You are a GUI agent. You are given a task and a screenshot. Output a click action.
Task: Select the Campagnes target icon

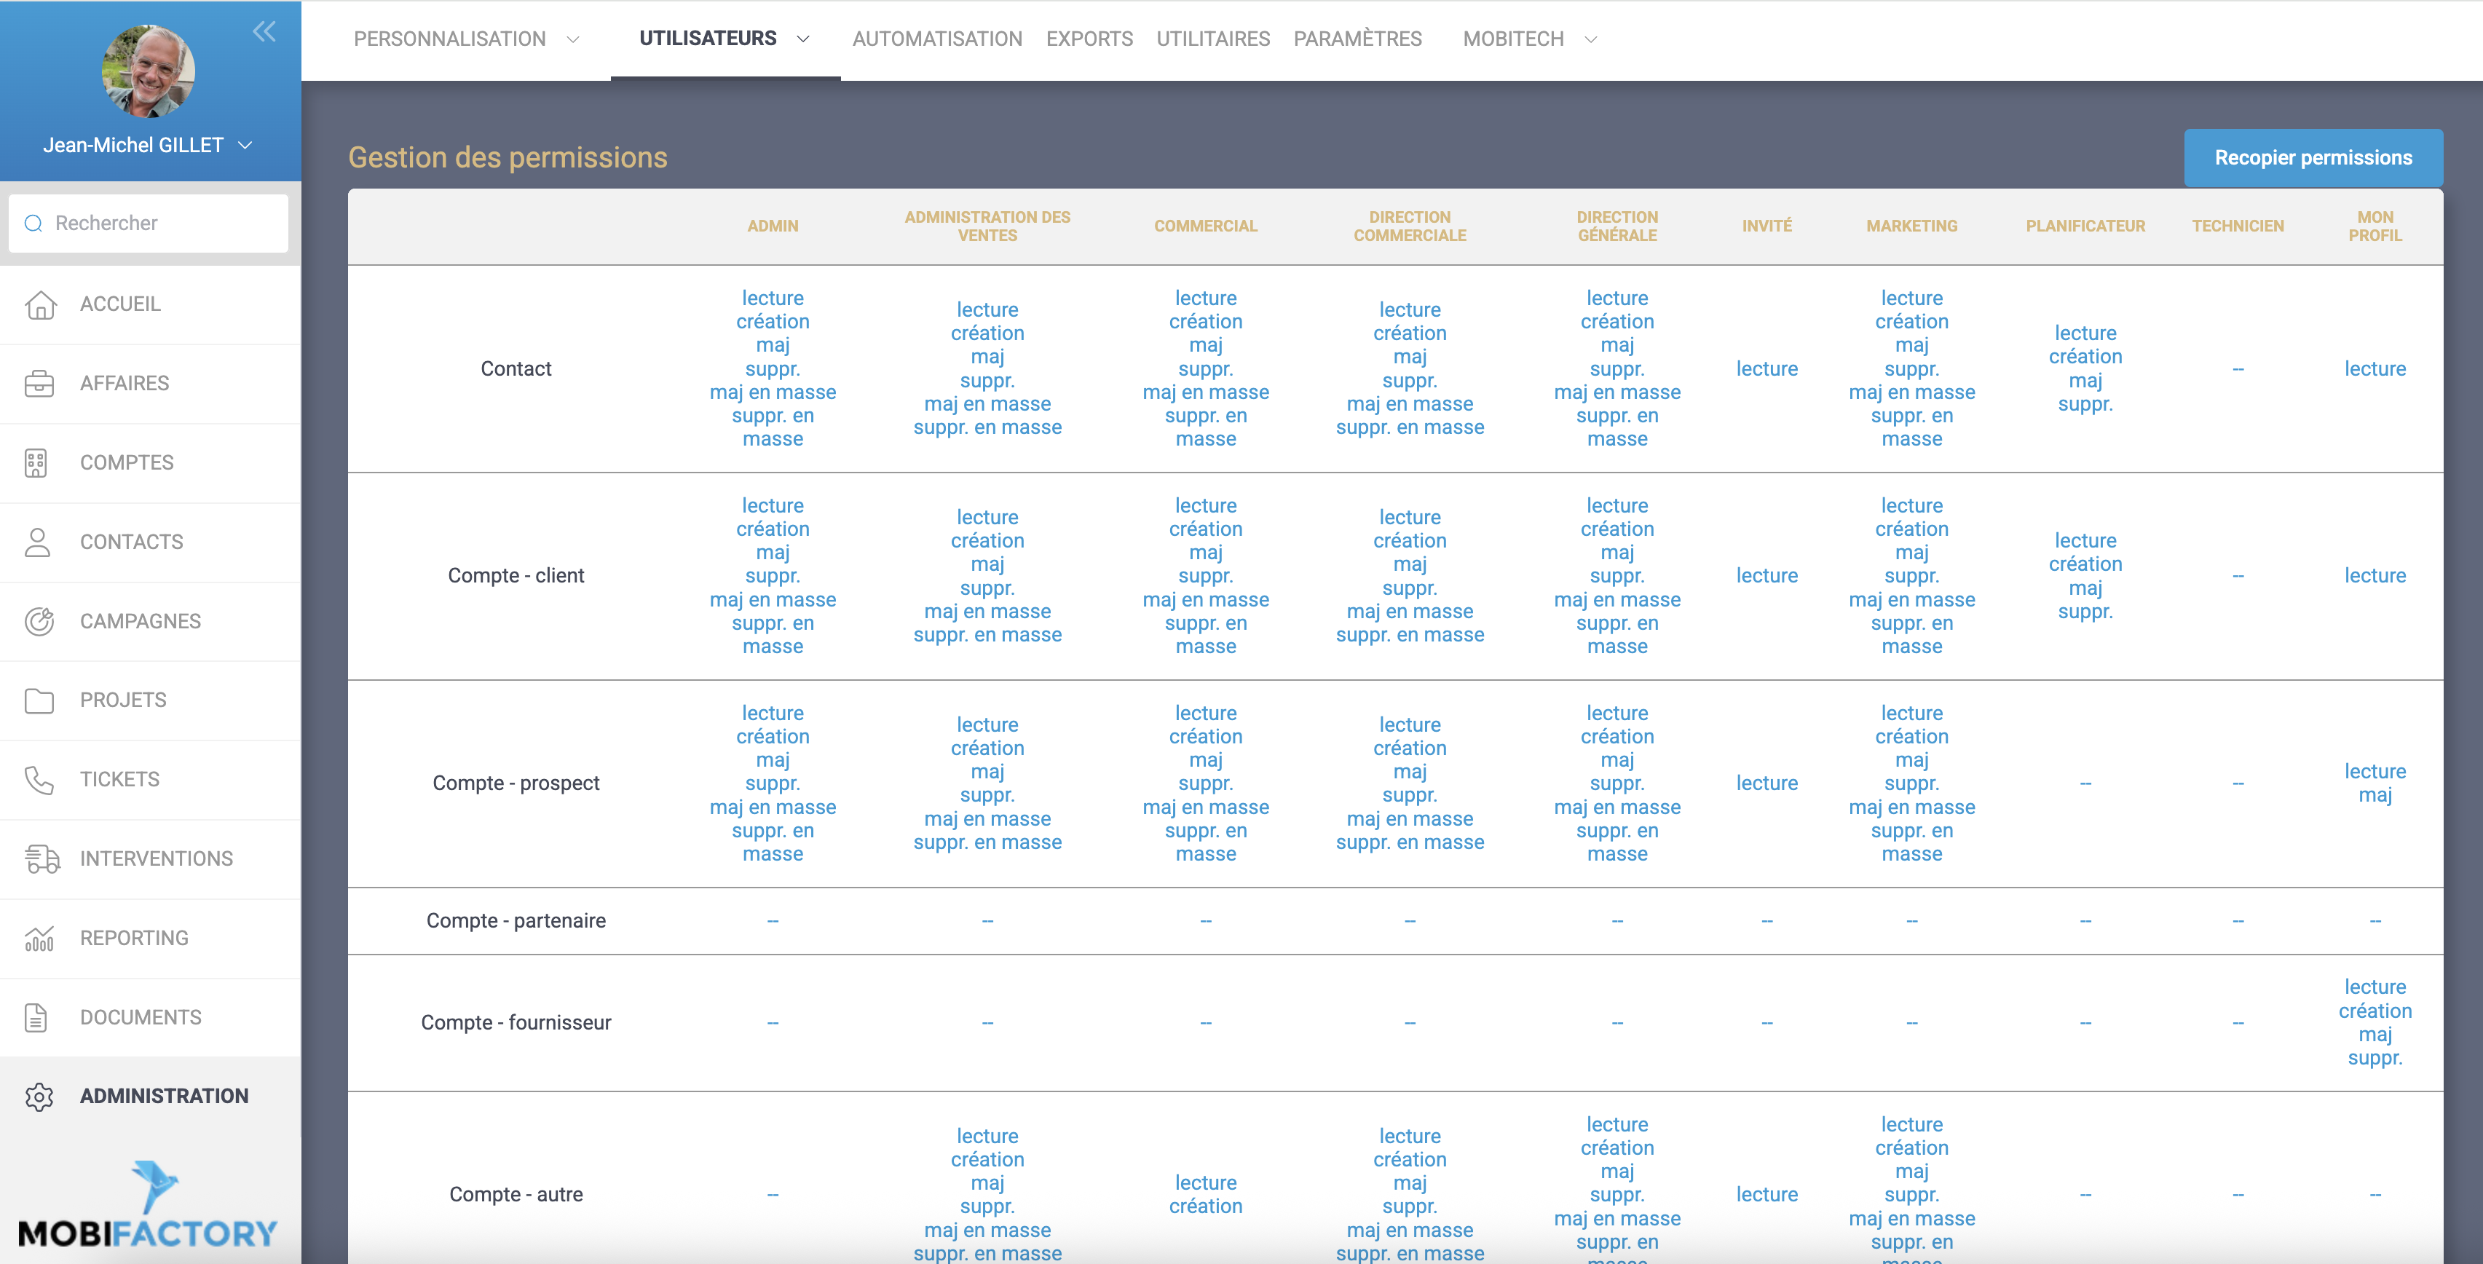(39, 621)
